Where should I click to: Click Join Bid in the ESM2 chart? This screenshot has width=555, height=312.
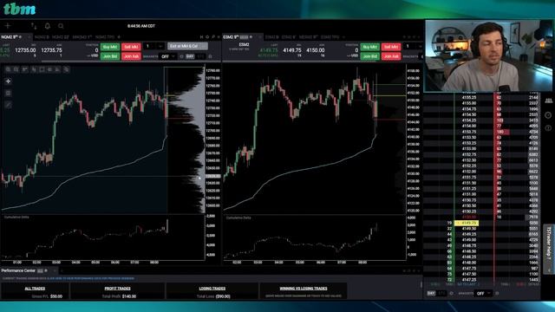click(370, 56)
